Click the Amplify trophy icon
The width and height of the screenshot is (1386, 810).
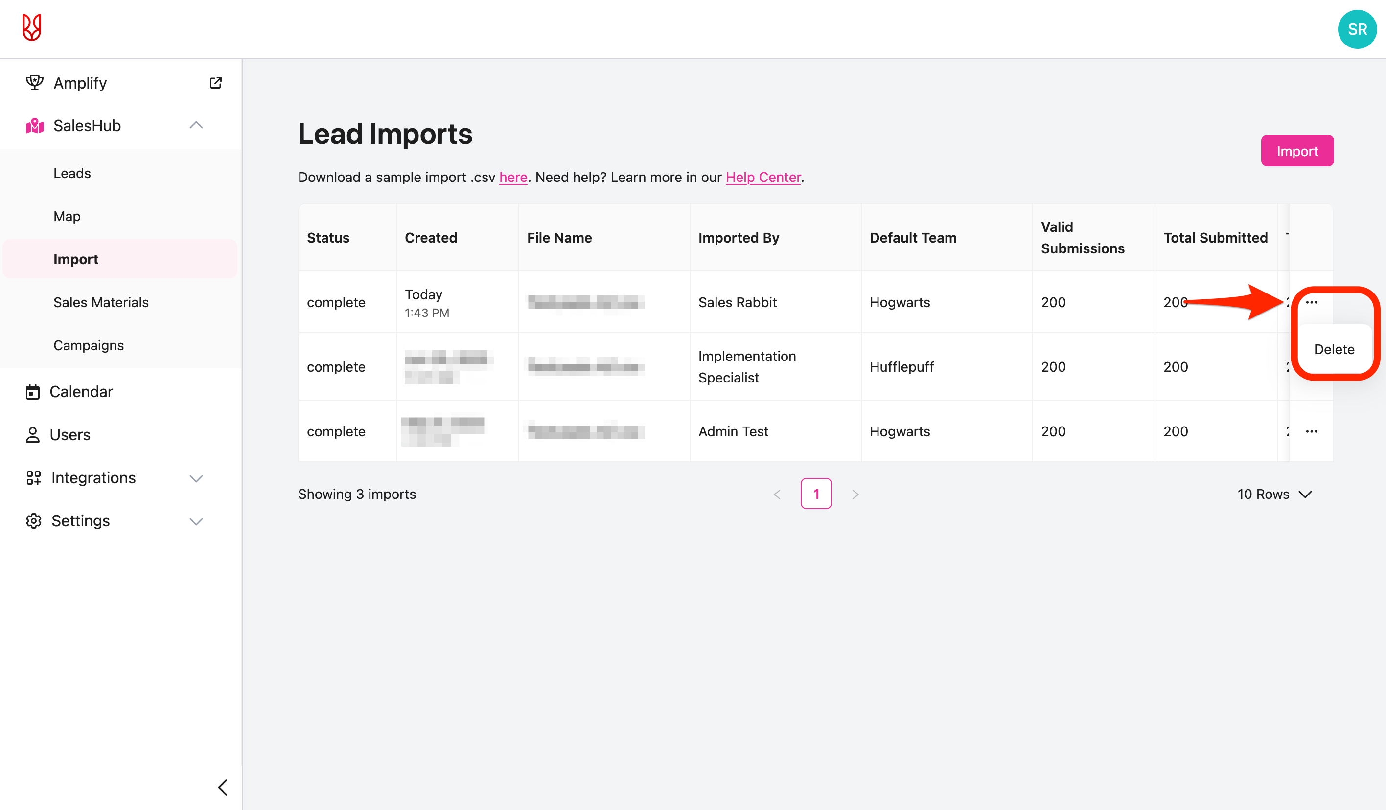tap(34, 83)
